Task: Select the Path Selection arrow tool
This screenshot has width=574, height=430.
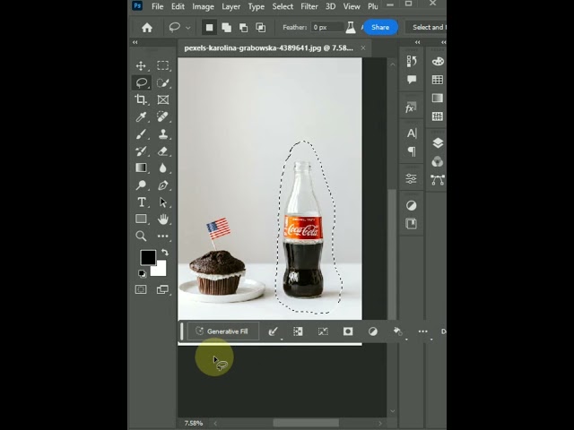Action: (x=163, y=202)
